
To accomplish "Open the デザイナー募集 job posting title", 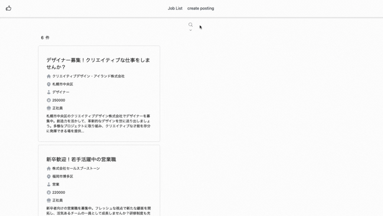I will coord(98,63).
